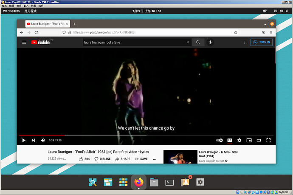The height and width of the screenshot is (195, 293).
Task: Open YouTube three-dot settings menu
Action: (245, 42)
